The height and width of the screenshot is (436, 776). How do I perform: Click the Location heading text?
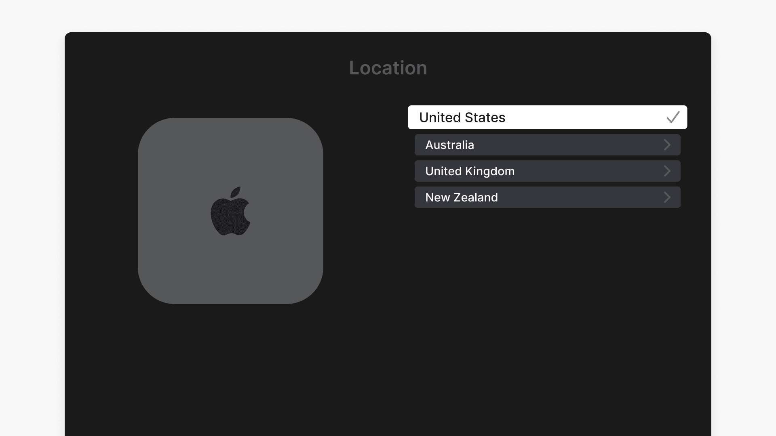[388, 68]
